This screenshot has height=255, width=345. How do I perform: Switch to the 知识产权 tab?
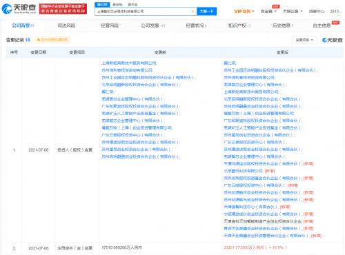239,25
